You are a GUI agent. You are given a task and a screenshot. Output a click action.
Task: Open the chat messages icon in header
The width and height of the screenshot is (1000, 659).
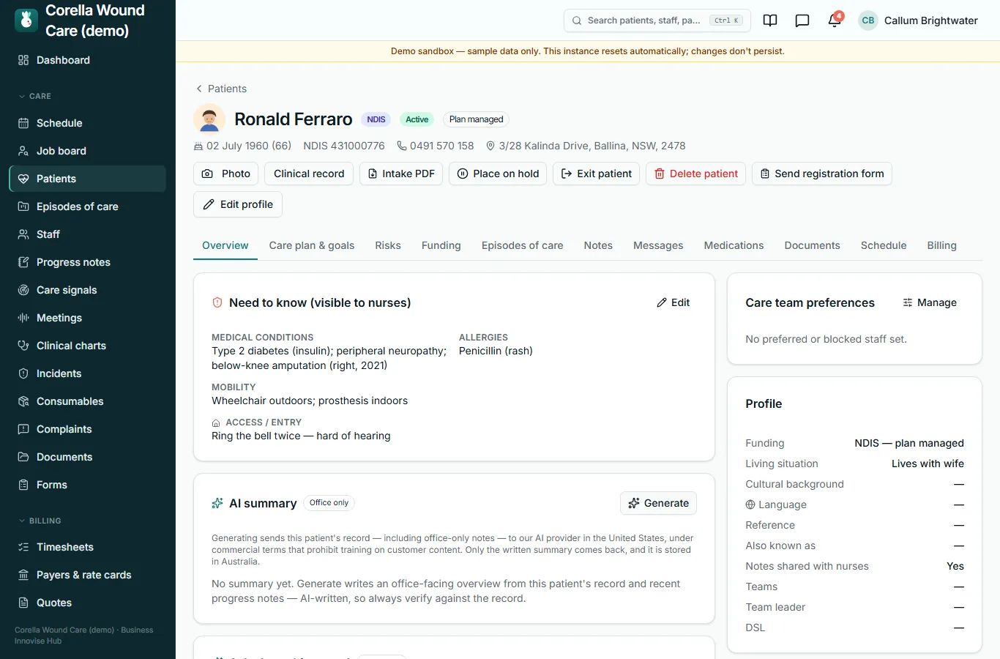pos(802,21)
